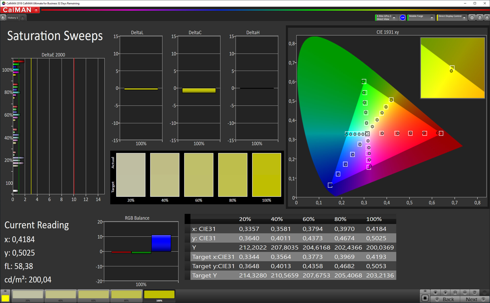This screenshot has height=303, width=490.
Task: Click the stop measurement button
Action: click(x=435, y=293)
